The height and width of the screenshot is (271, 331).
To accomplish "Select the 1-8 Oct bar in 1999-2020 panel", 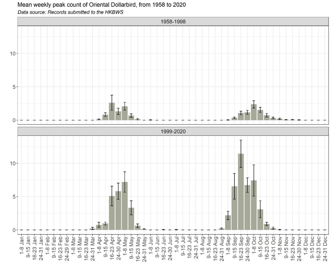I will coord(254,205).
